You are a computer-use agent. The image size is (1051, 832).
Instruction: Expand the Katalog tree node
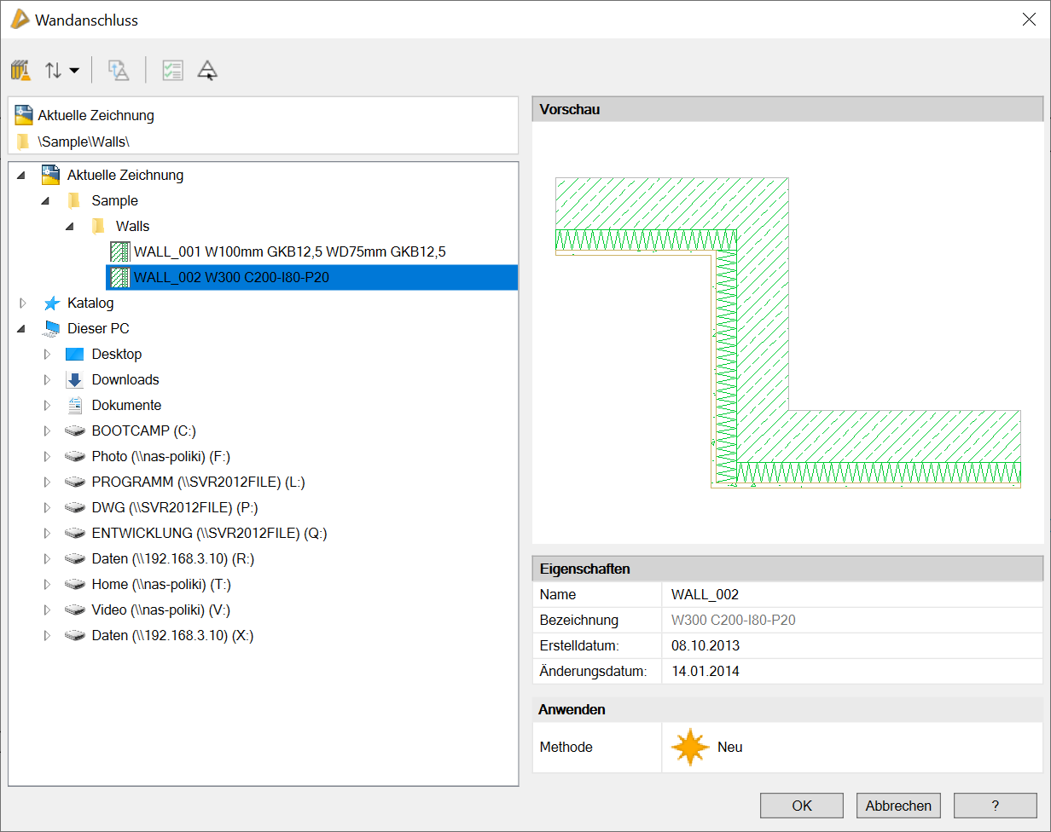pos(23,303)
